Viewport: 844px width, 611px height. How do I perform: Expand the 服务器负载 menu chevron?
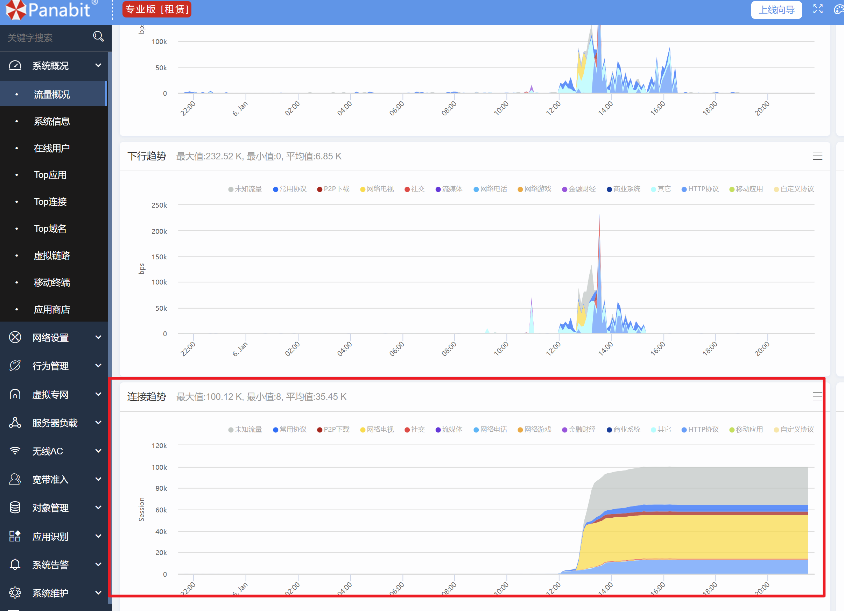[x=98, y=423]
